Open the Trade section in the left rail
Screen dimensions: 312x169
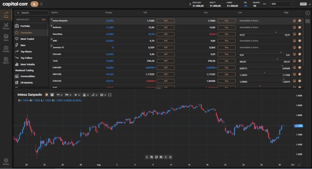click(x=6, y=15)
